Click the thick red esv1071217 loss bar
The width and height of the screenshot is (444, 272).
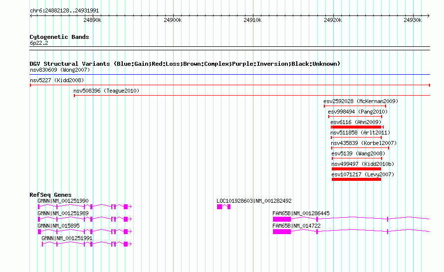357,179
